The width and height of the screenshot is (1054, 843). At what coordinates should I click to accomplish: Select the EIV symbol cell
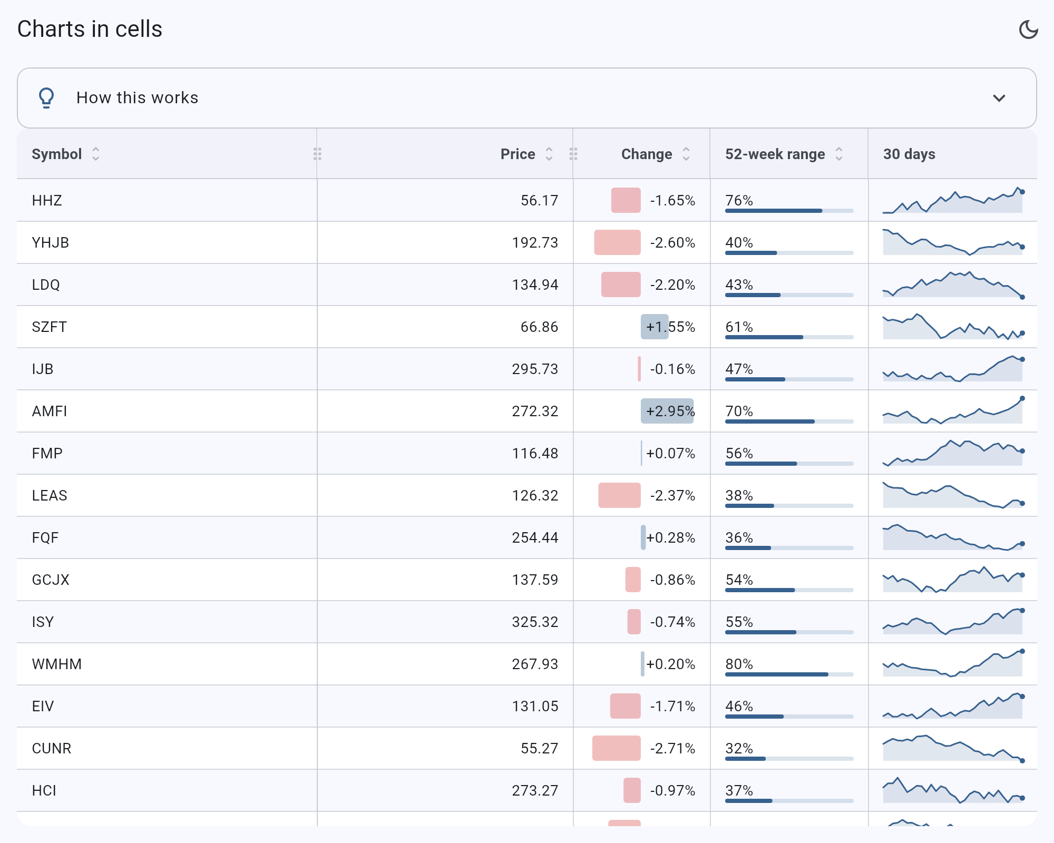[167, 706]
